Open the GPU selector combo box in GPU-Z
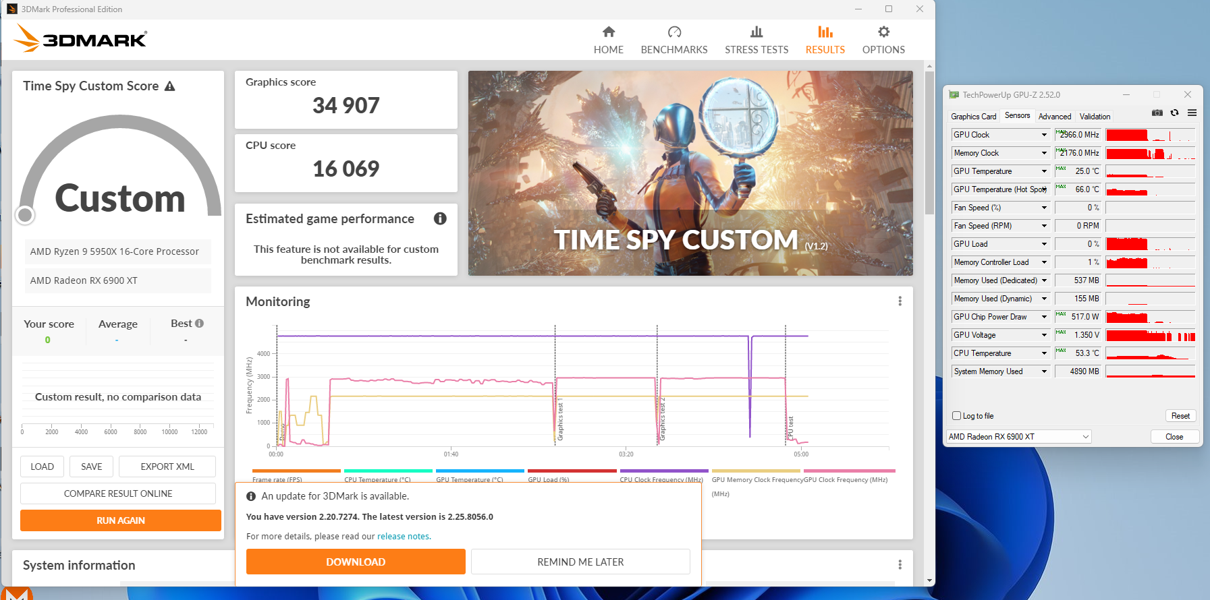 click(x=1019, y=437)
